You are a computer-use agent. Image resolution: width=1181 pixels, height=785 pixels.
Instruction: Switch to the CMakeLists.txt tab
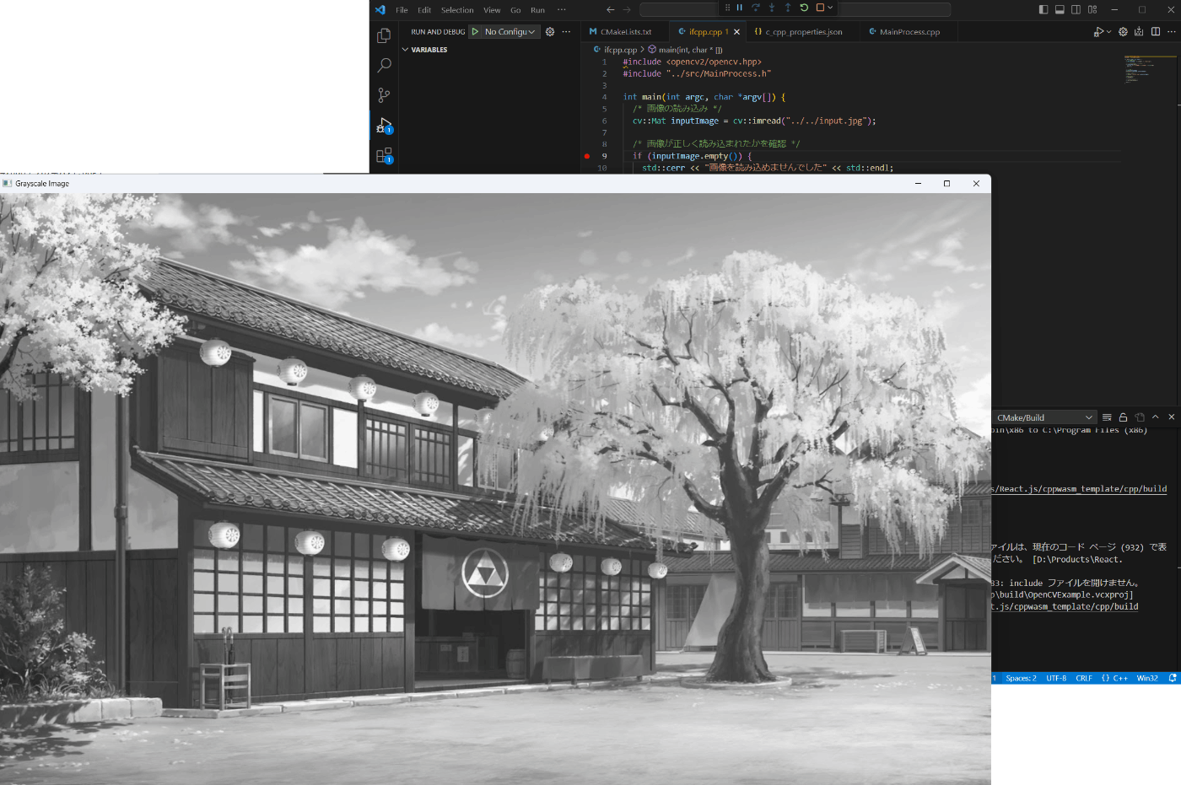625,32
